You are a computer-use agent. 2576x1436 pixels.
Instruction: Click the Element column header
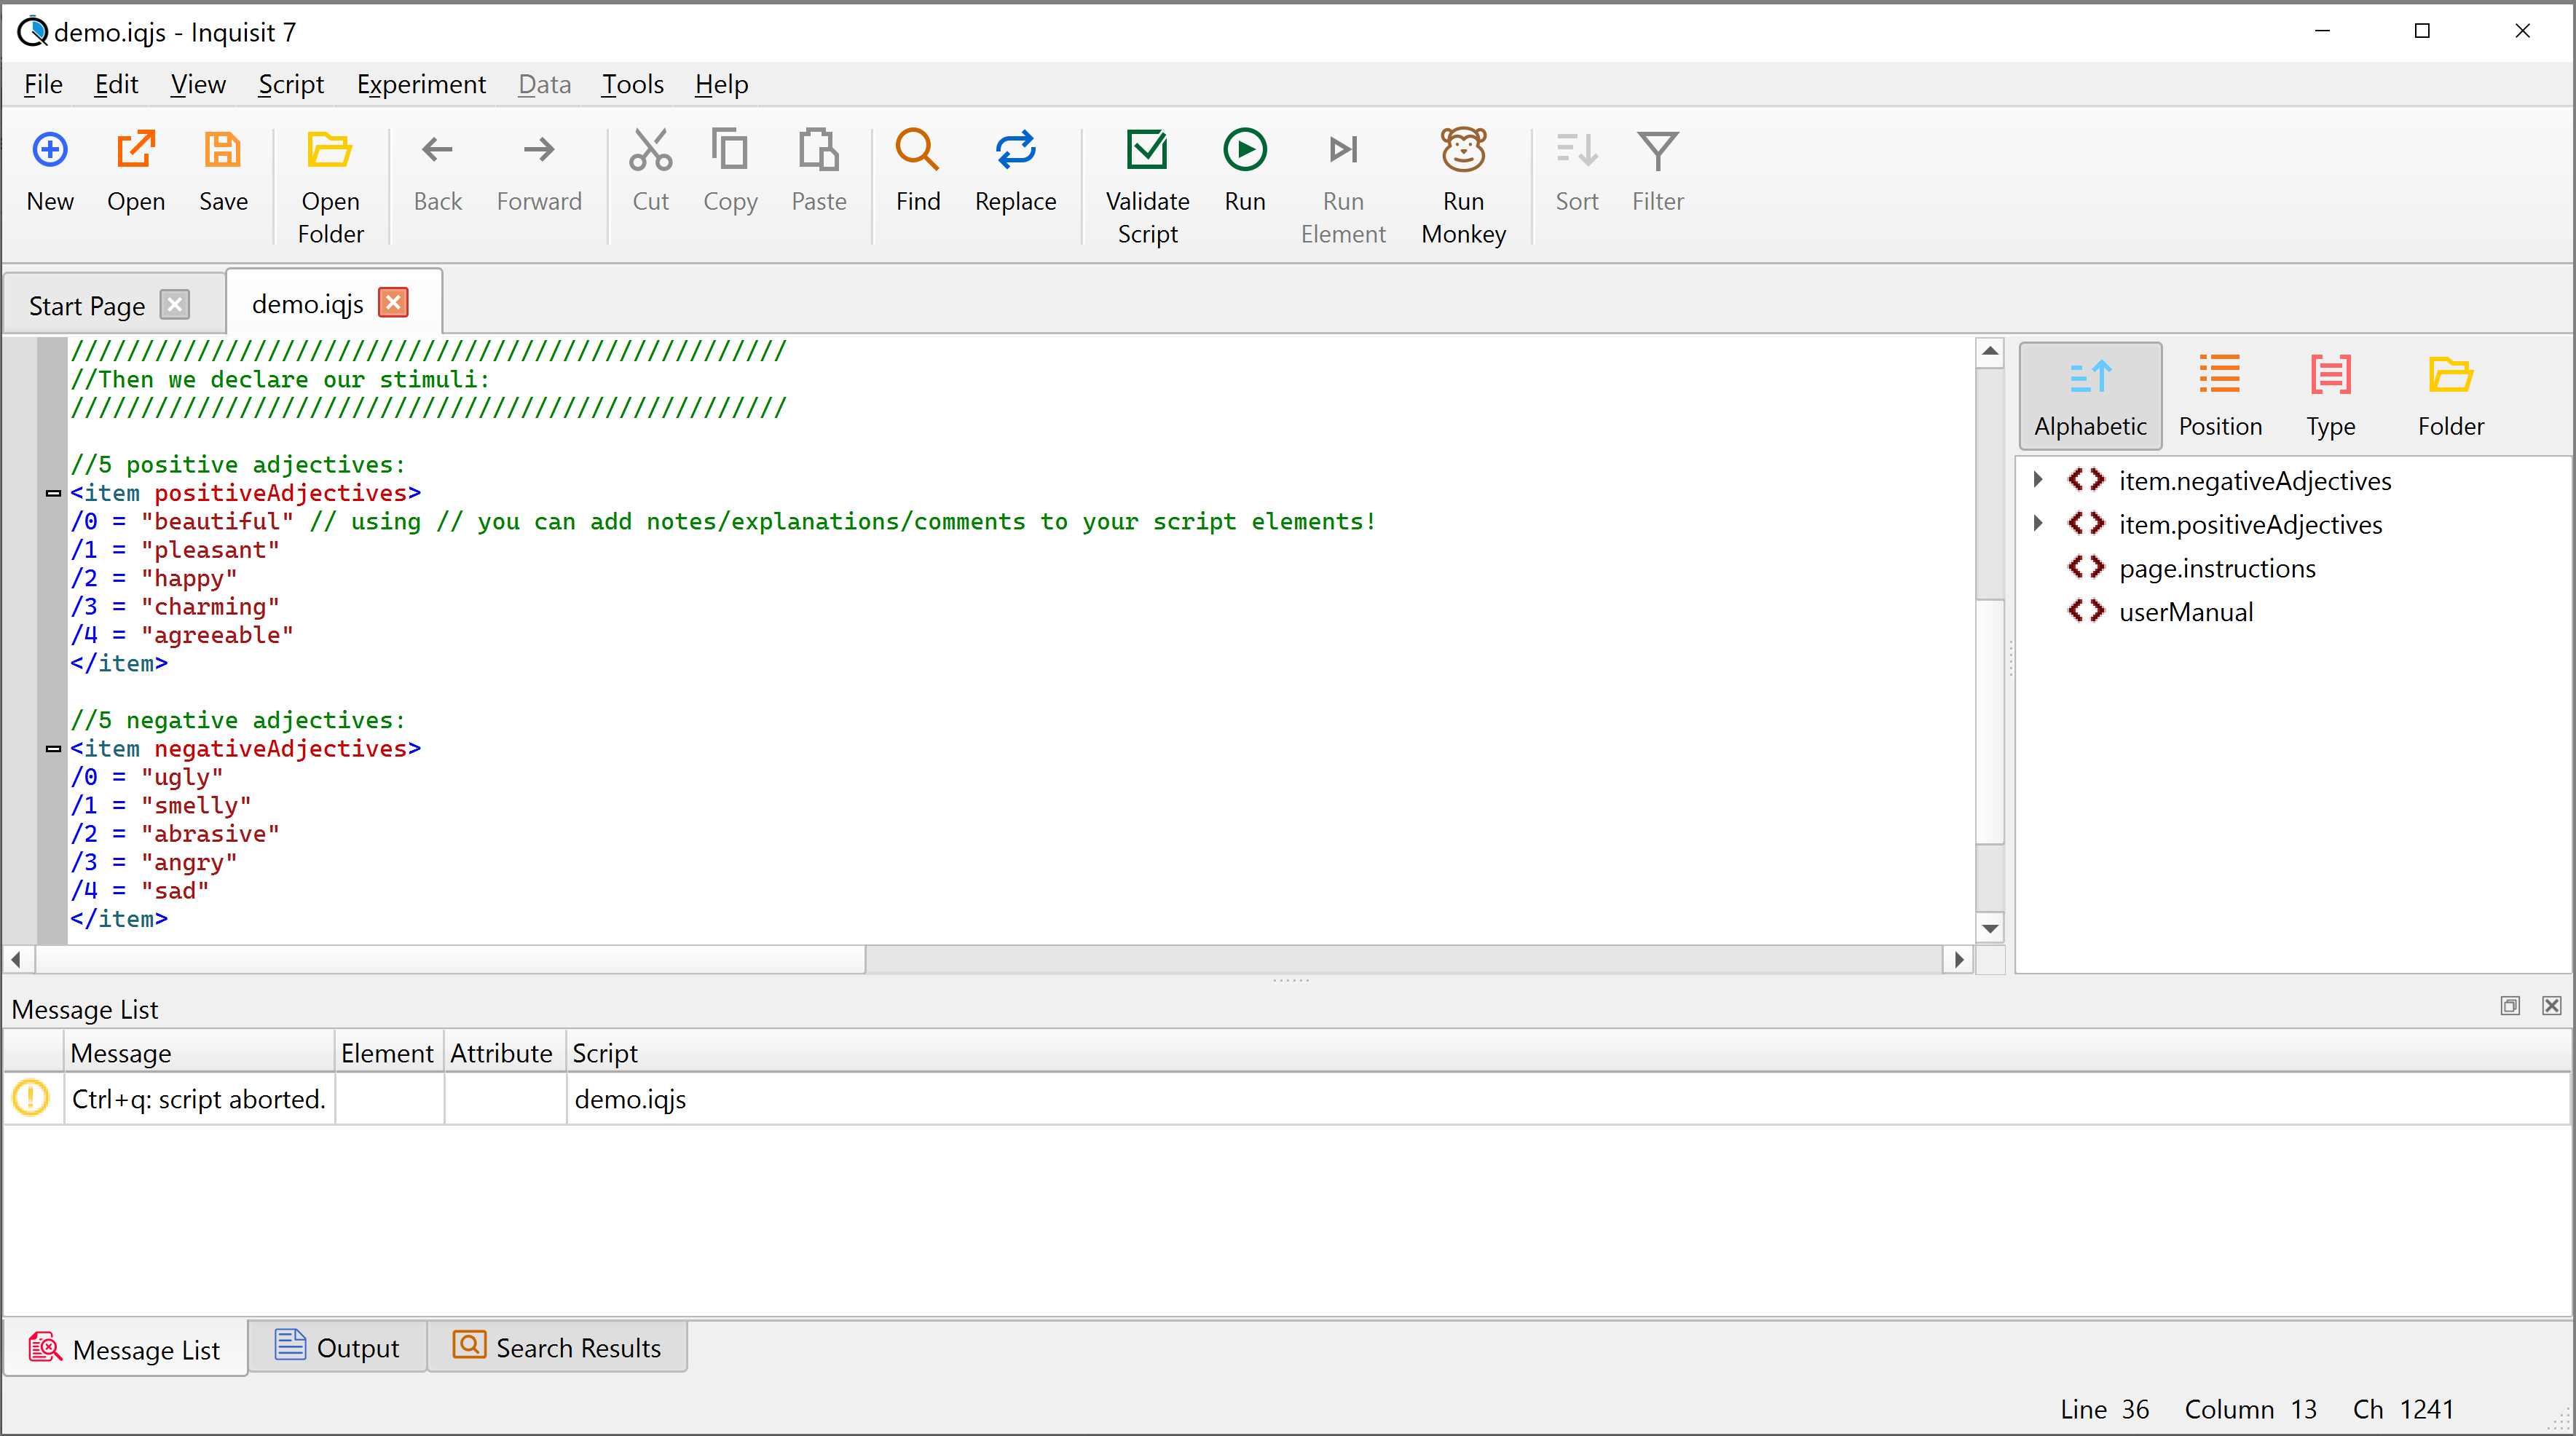click(388, 1053)
